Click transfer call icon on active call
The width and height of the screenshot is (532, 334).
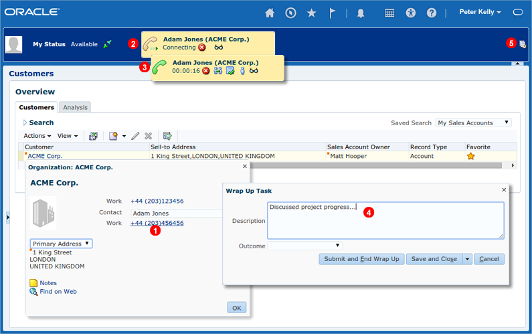coord(218,70)
